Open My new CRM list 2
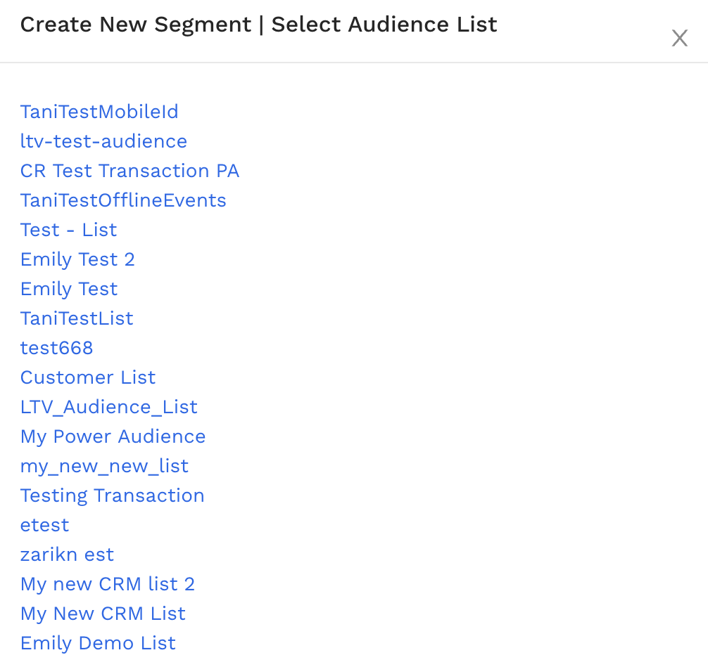708x655 pixels. point(108,584)
